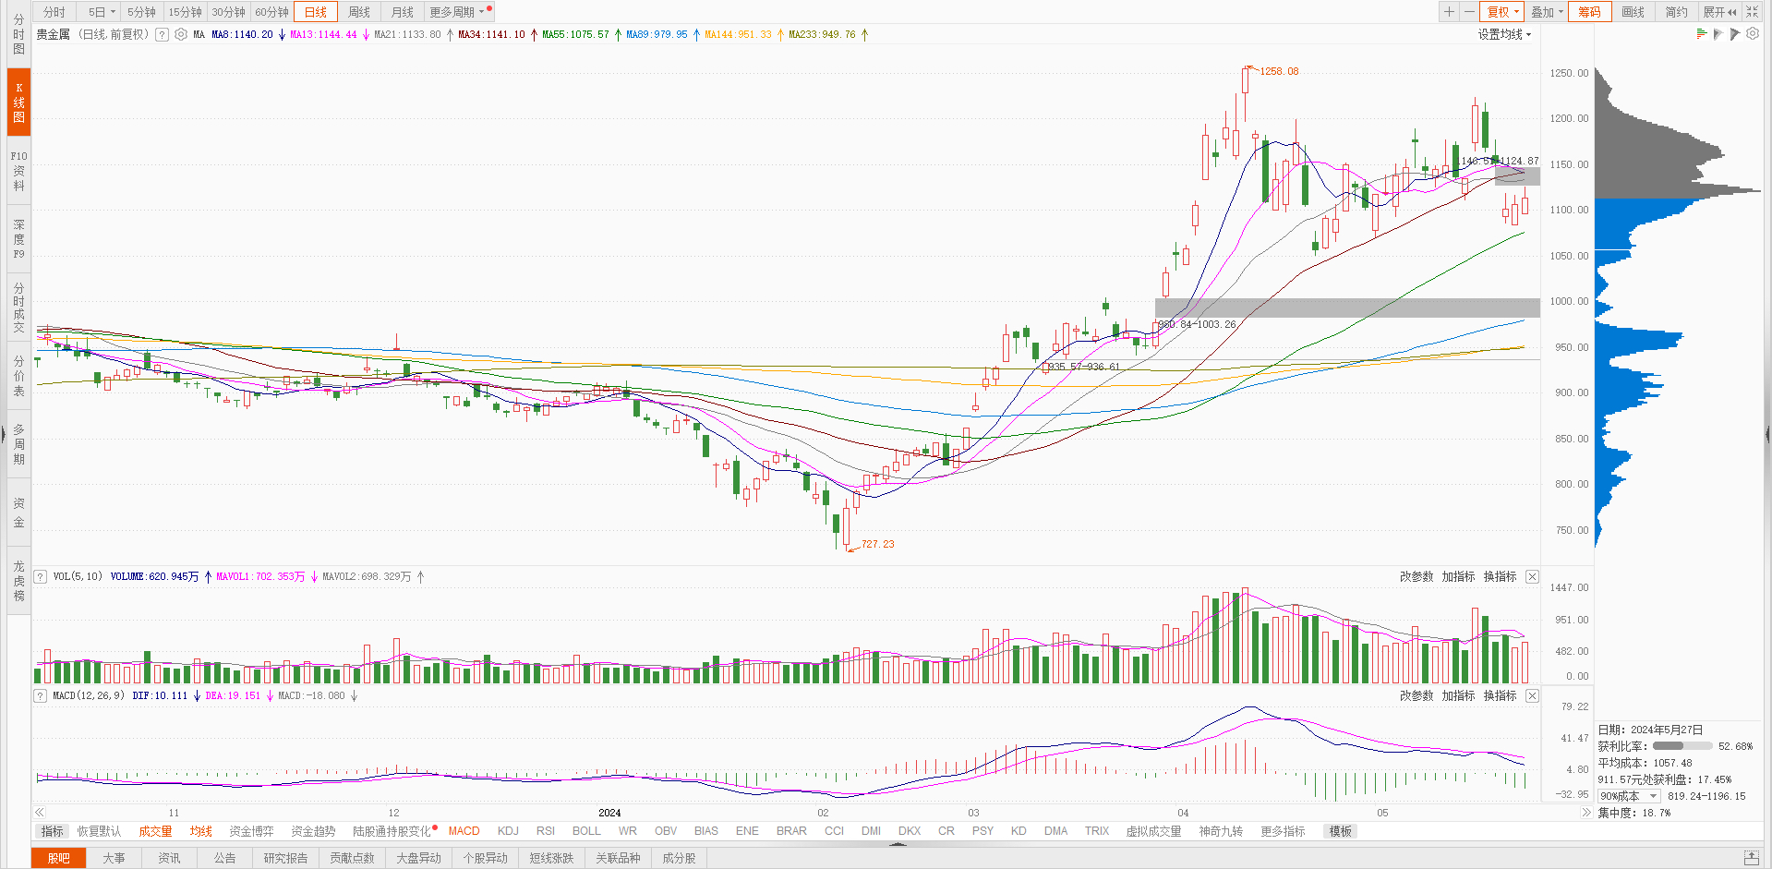
Task: Click the left edge panel expand arrow
Action: click(x=3, y=433)
